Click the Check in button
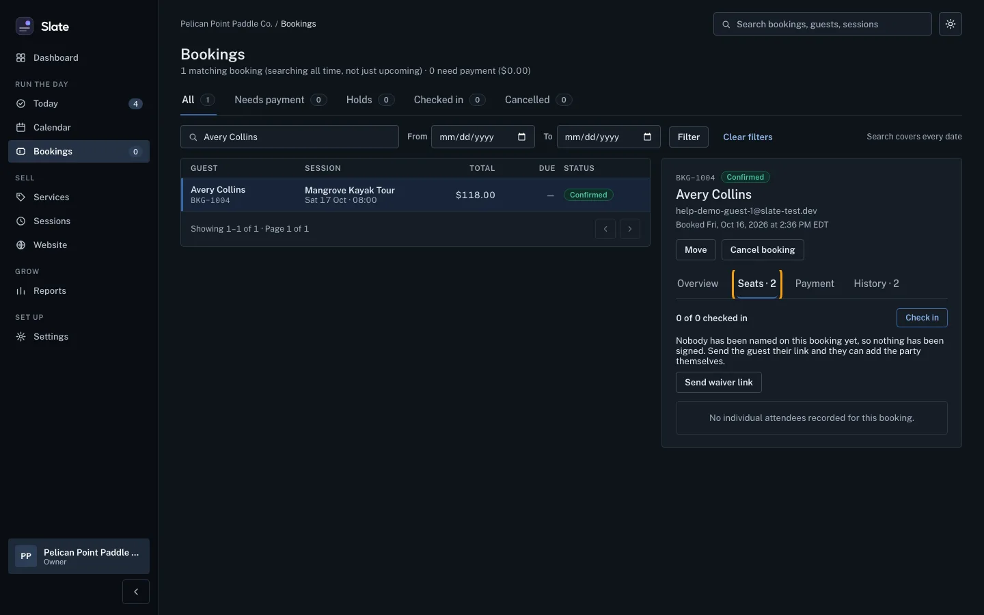The width and height of the screenshot is (984, 615). (x=922, y=318)
